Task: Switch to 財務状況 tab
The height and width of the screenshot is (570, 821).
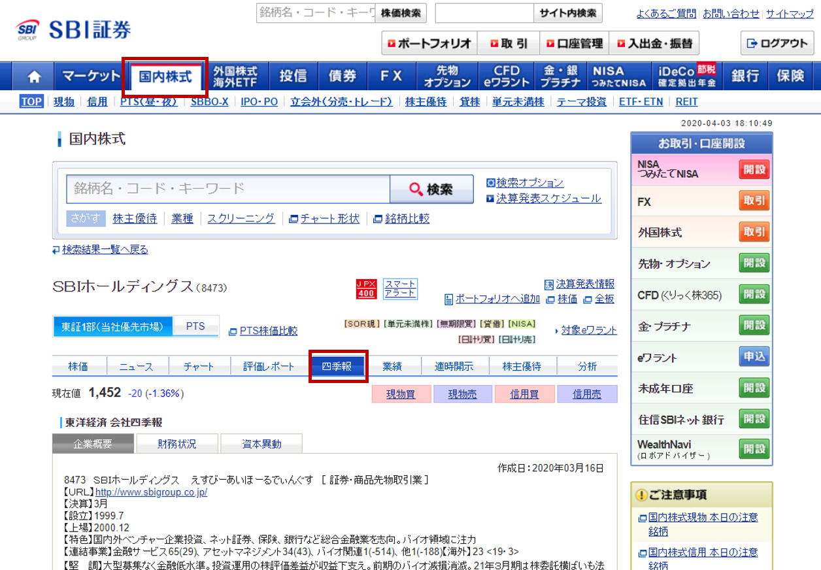Action: tap(176, 444)
